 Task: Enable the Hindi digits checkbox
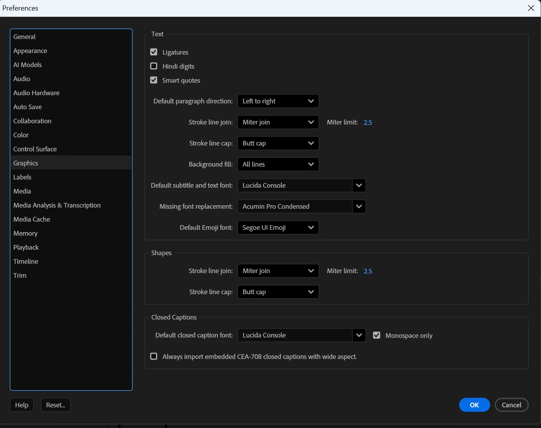[154, 66]
